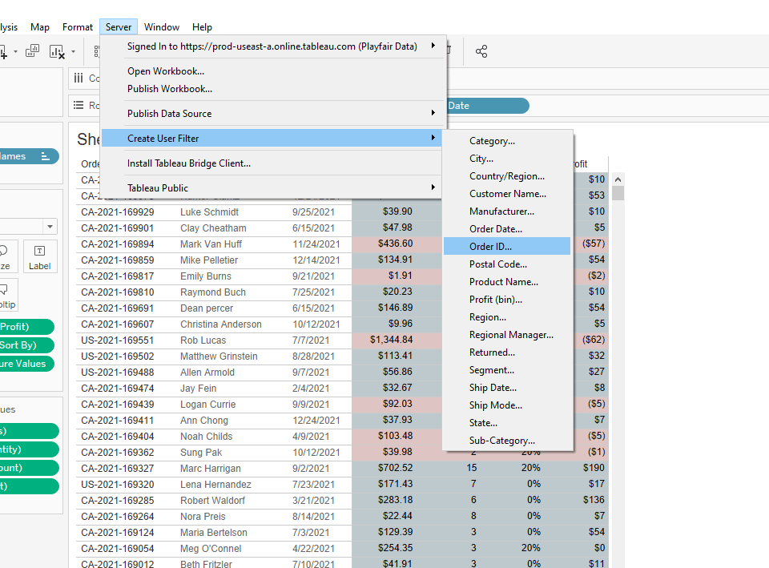Select Customer Name in the user filter submenu
Image resolution: width=769 pixels, height=568 pixels.
pyautogui.click(x=508, y=193)
